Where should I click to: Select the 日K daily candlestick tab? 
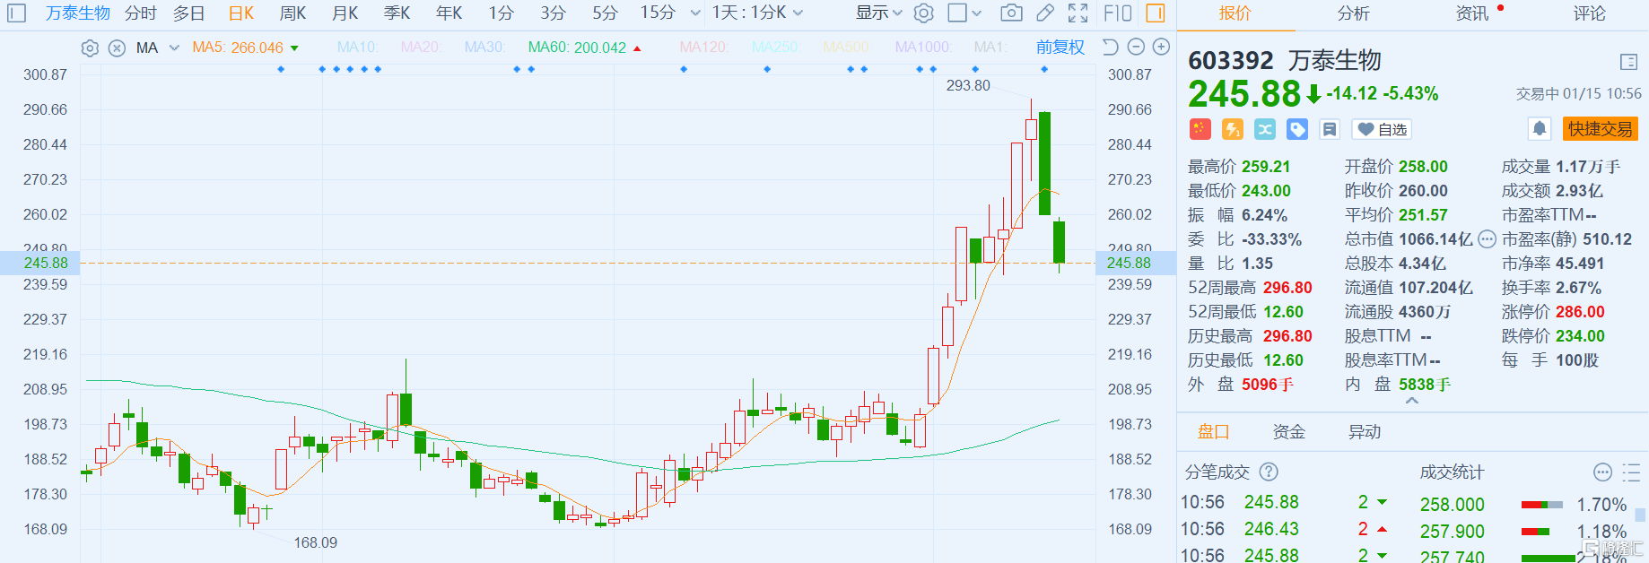point(241,13)
